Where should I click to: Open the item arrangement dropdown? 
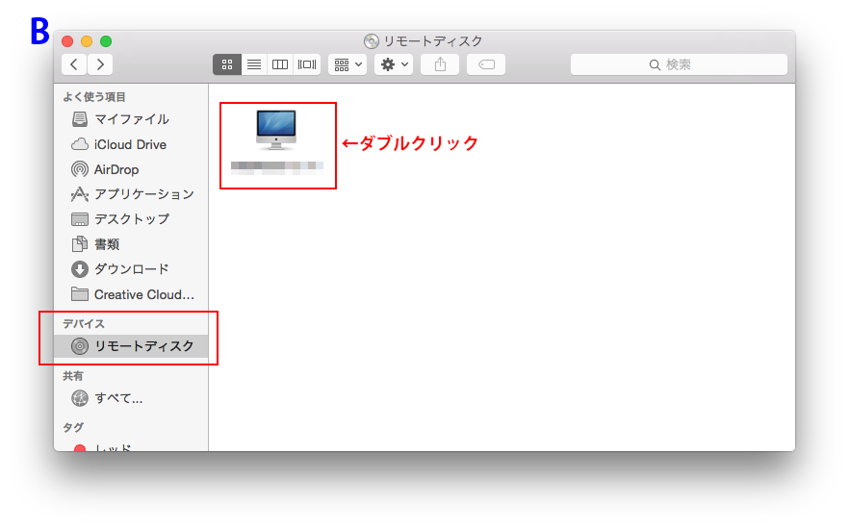point(347,64)
